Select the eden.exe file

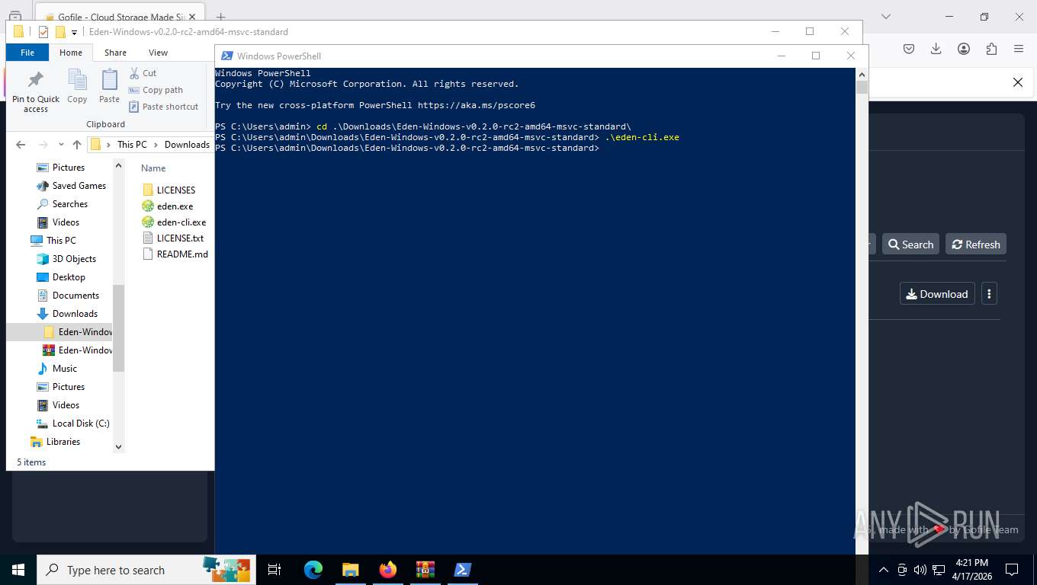pyautogui.click(x=168, y=206)
